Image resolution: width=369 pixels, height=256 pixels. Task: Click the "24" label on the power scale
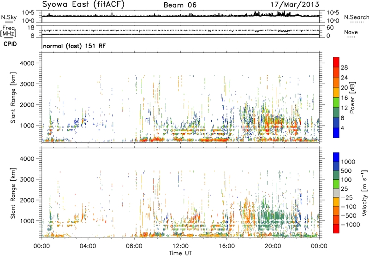click(x=344, y=78)
